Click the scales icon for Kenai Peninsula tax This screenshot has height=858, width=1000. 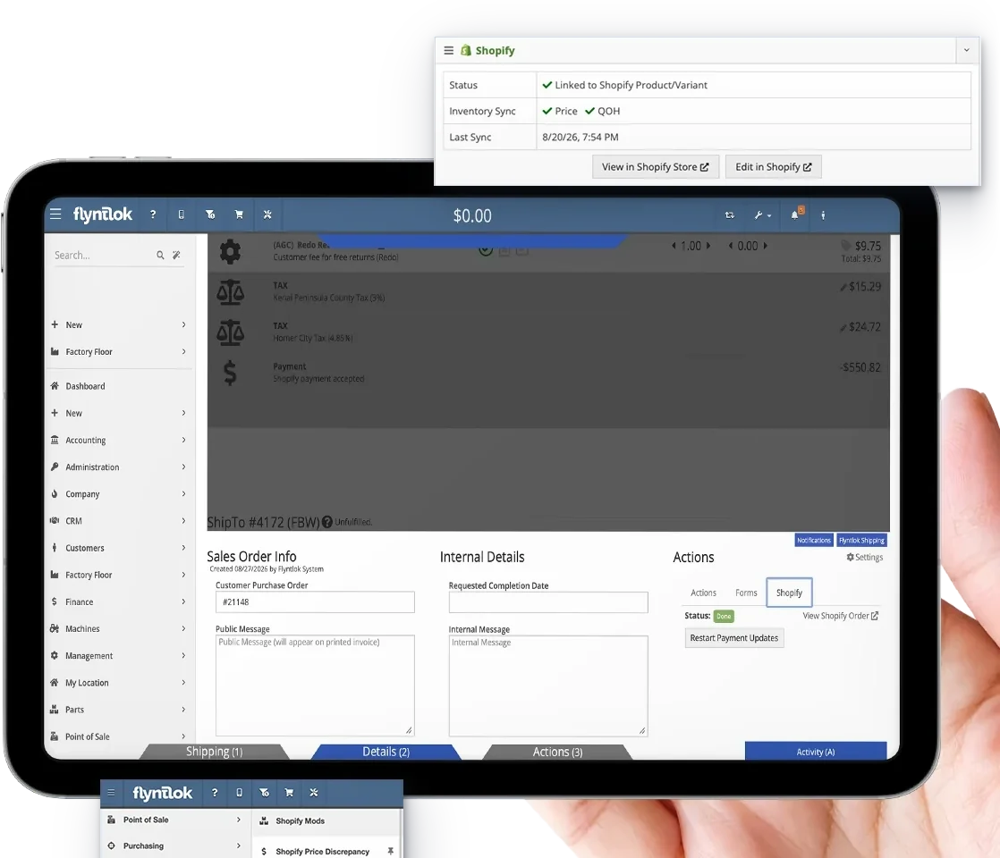coord(230,291)
